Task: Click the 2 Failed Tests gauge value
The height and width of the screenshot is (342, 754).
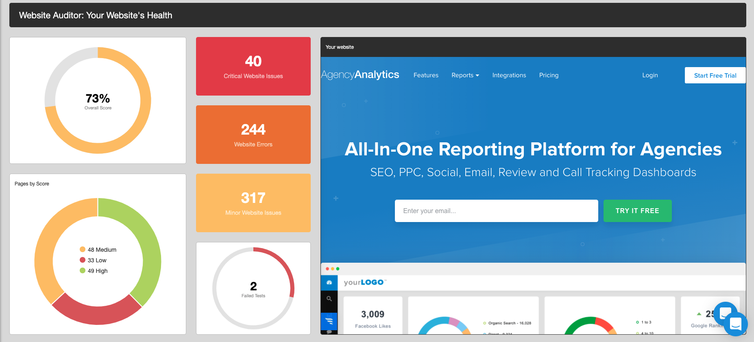Action: (253, 286)
